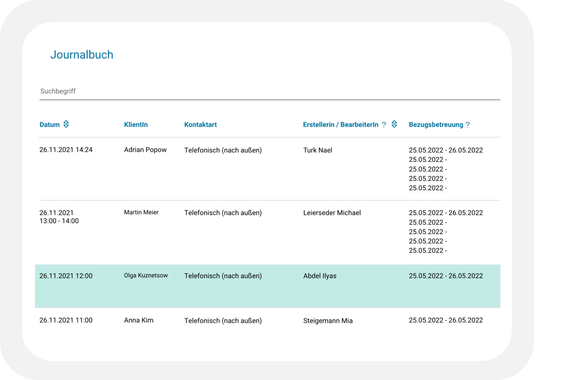Sort the journal by the Datum arrows
The width and height of the screenshot is (562, 380).
point(66,124)
